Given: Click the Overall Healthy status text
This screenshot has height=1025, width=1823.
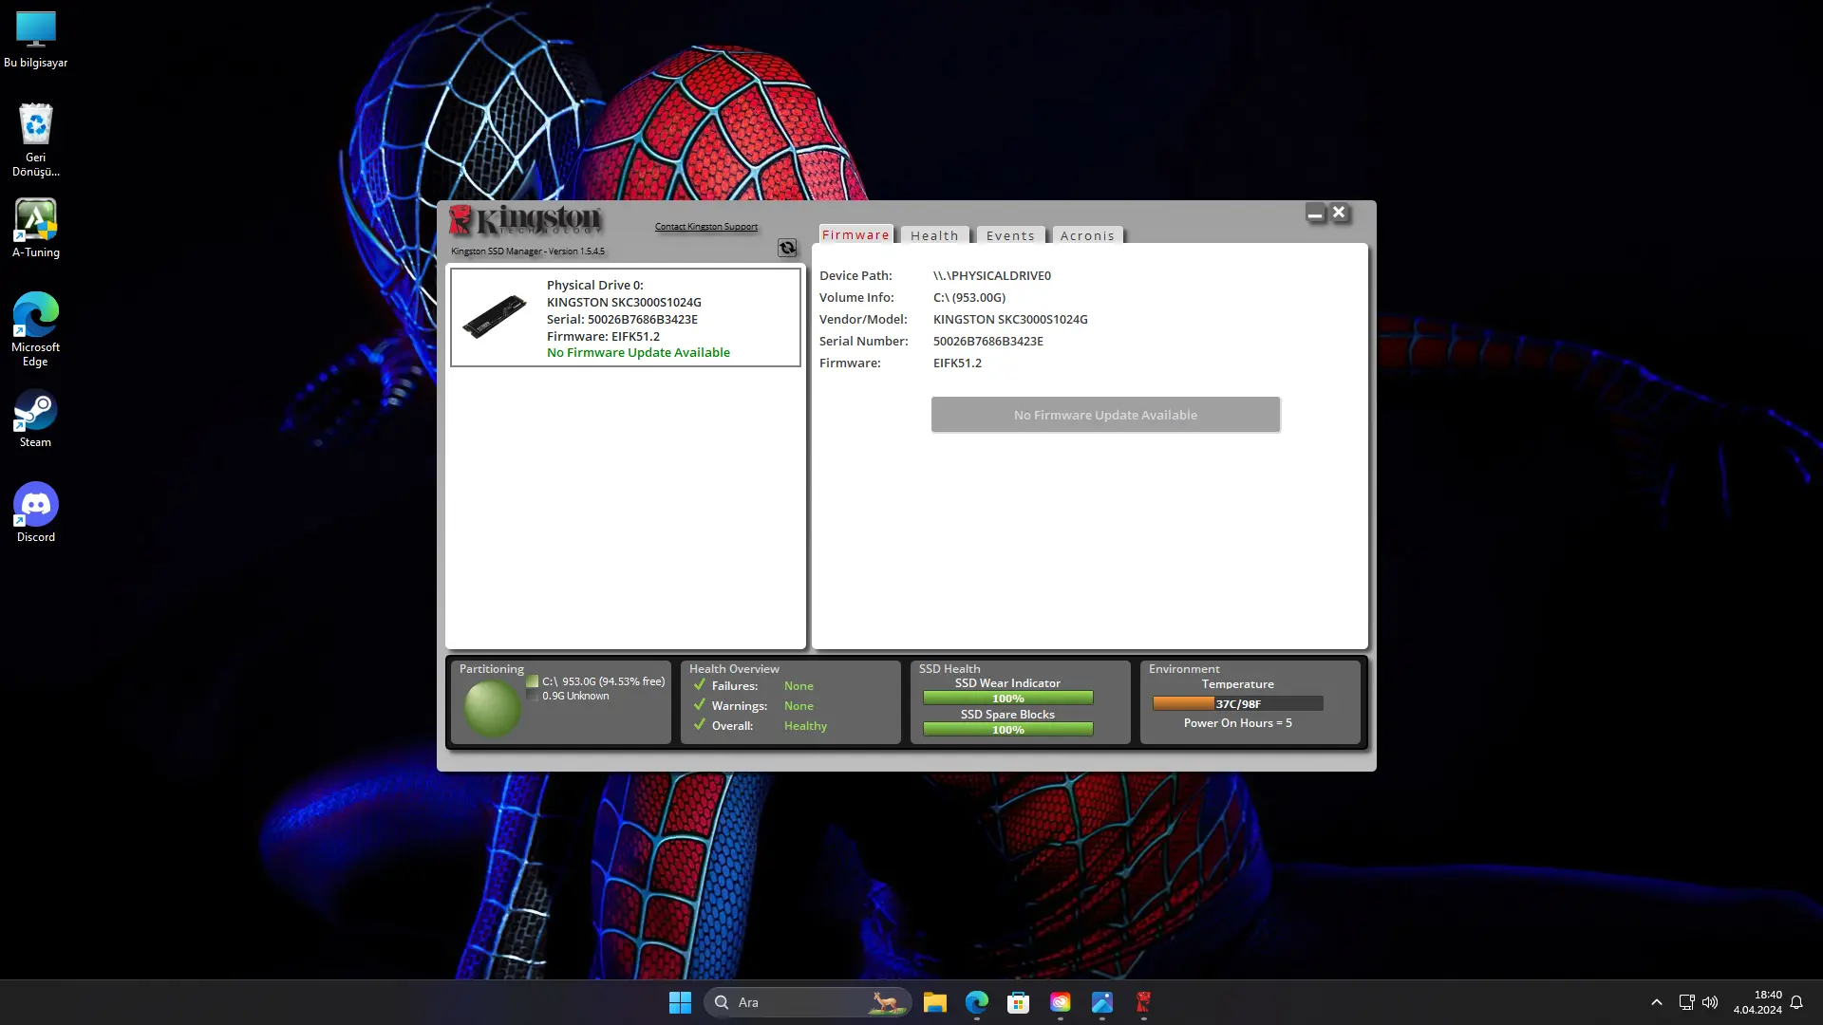Looking at the screenshot, I should (x=805, y=726).
